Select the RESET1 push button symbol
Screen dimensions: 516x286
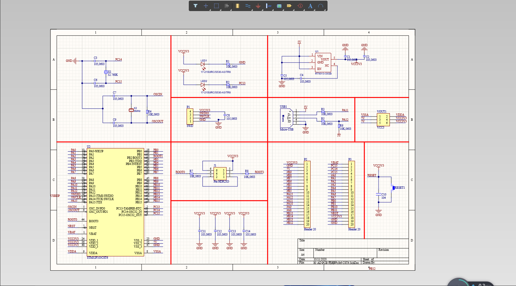393,188
